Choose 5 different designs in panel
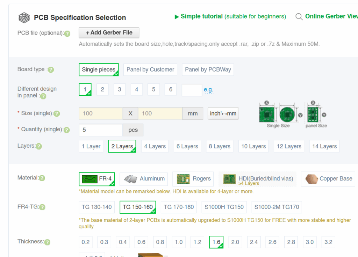 pos(154,89)
